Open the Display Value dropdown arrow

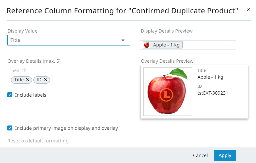point(123,40)
